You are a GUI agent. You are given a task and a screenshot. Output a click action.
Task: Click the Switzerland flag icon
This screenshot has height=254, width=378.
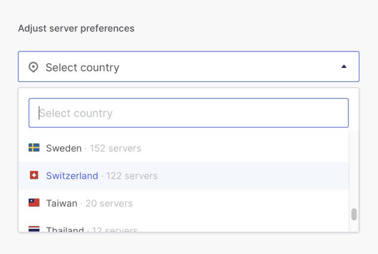pyautogui.click(x=34, y=175)
